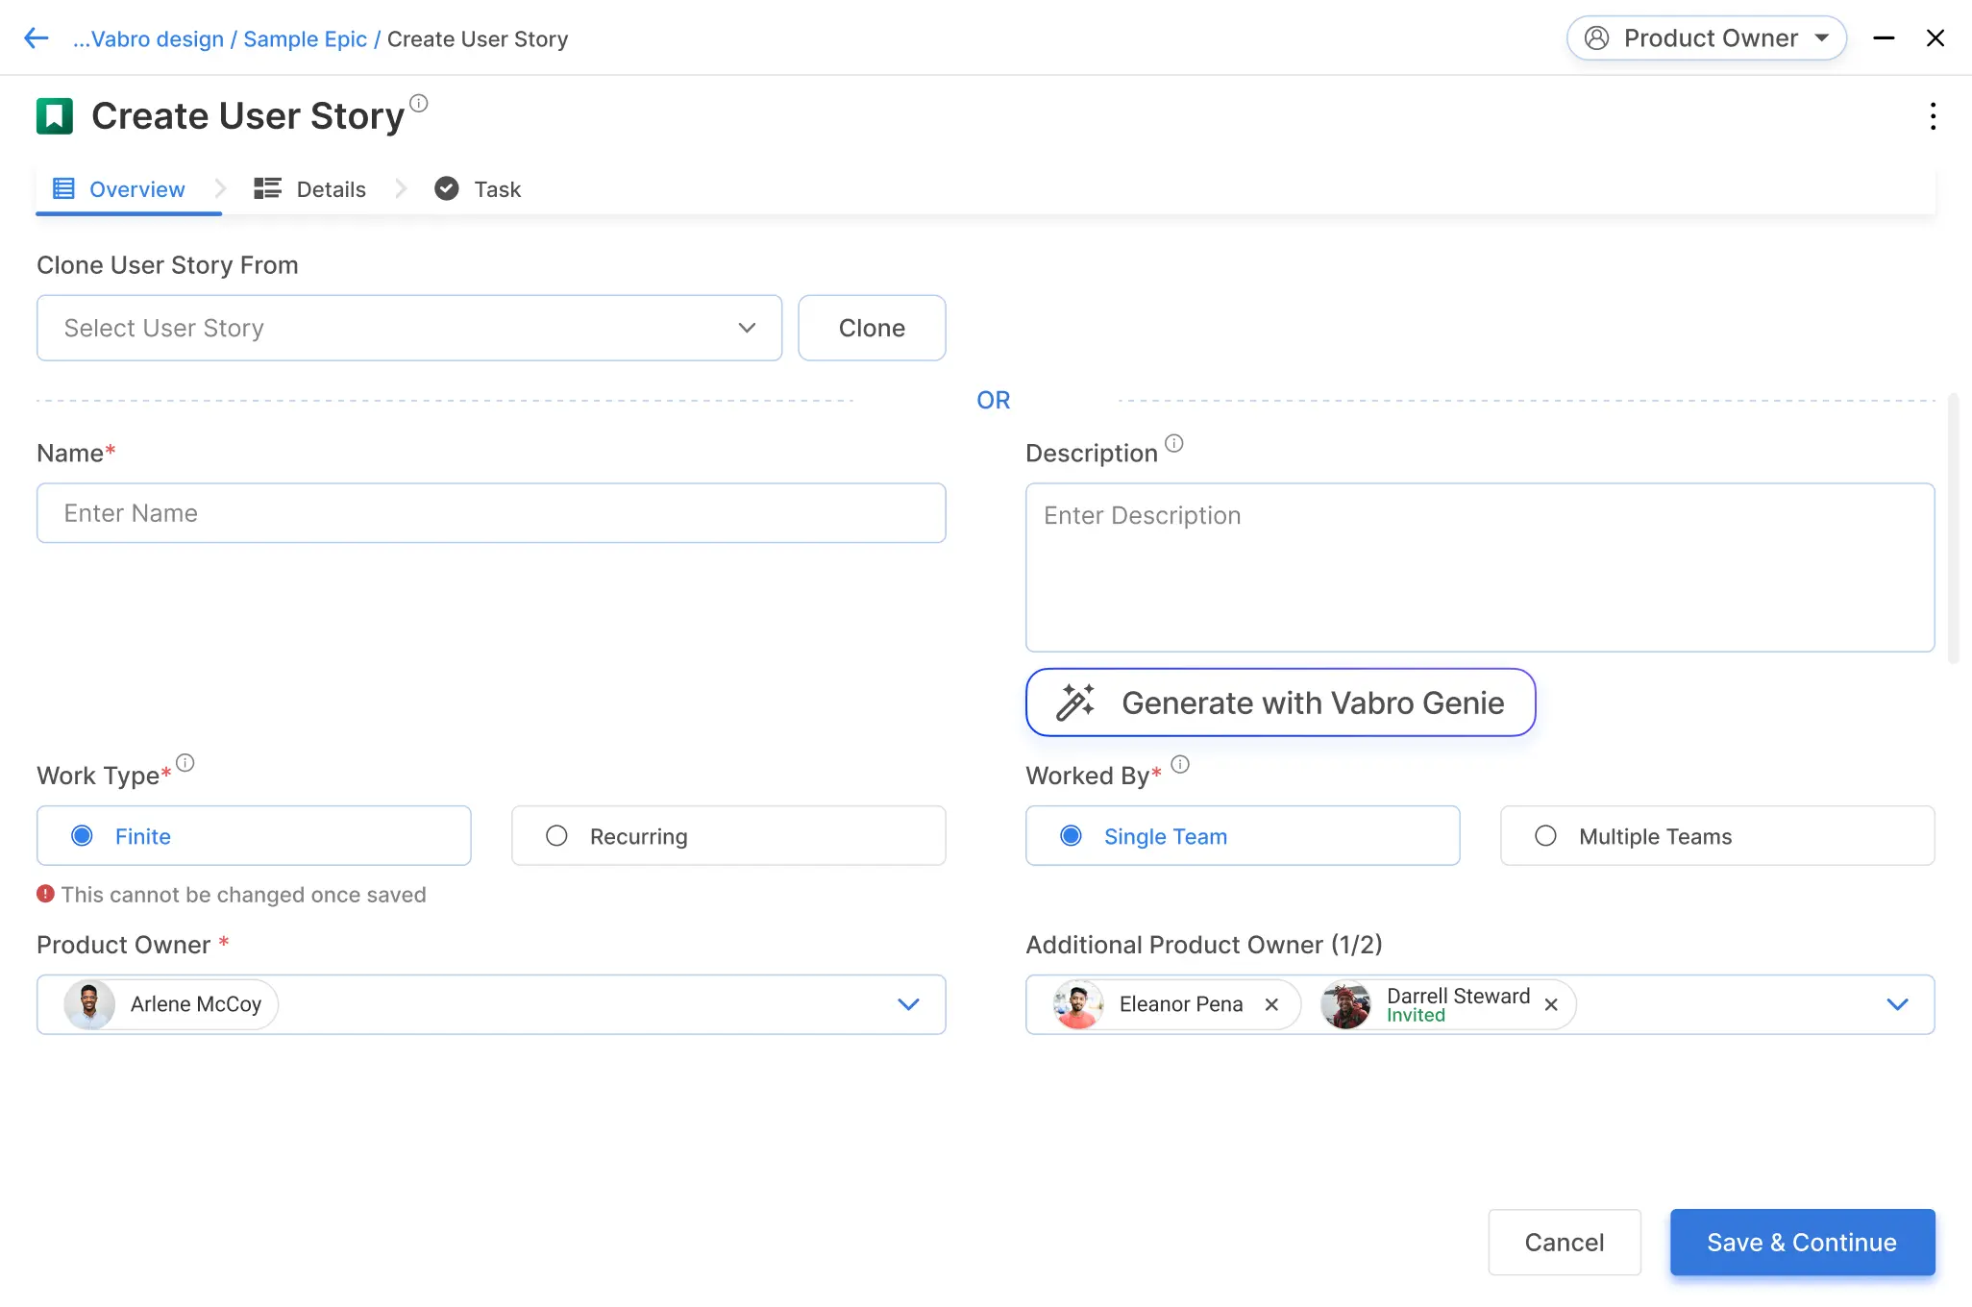
Task: Click the Overview list icon
Action: click(x=63, y=188)
